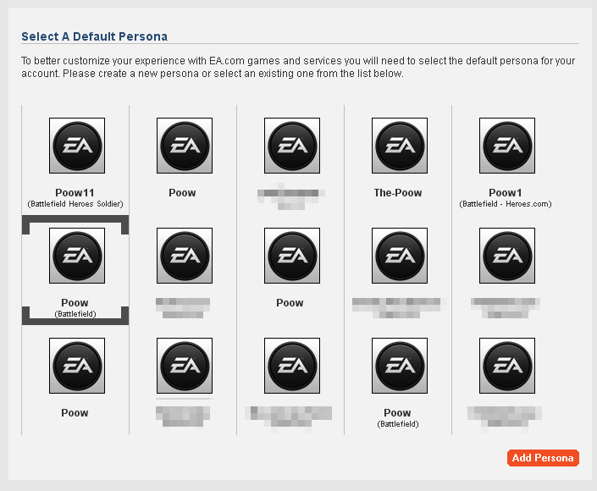Click the Poow11 persona name label

pyautogui.click(x=75, y=193)
